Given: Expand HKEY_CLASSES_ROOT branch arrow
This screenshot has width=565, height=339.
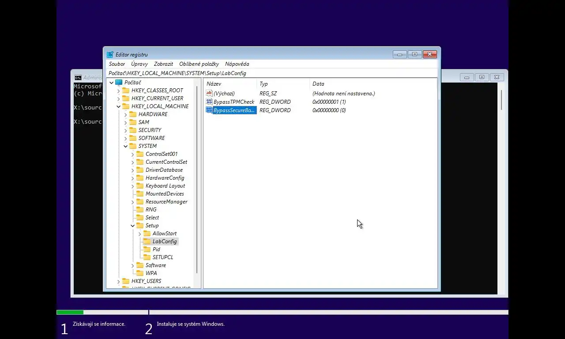Looking at the screenshot, I should pos(119,90).
